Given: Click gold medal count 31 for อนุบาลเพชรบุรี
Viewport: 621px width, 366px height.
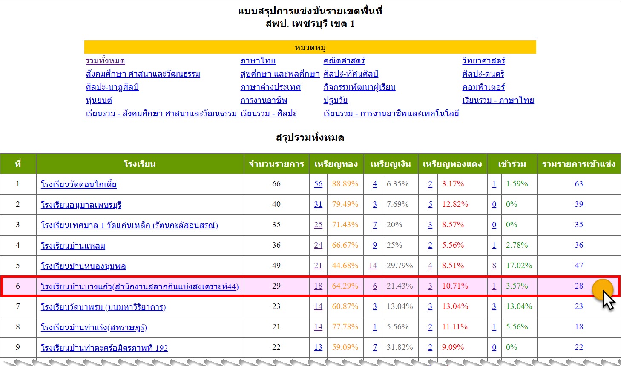Looking at the screenshot, I should [x=318, y=204].
